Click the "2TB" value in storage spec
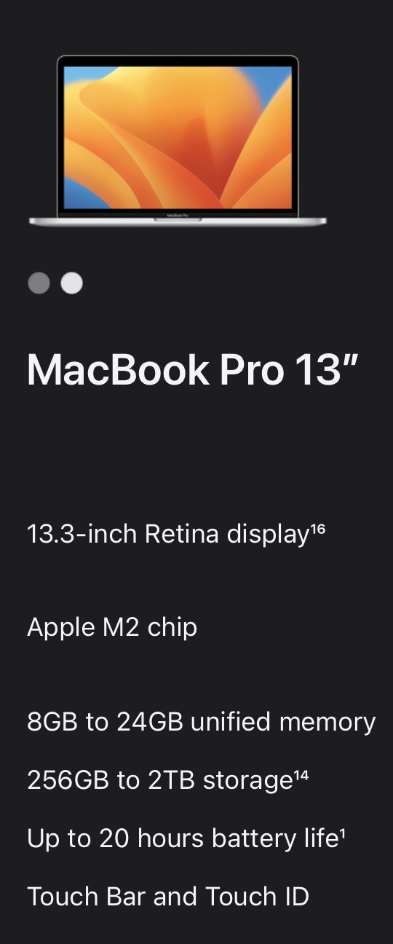This screenshot has width=393, height=944. pyautogui.click(x=171, y=780)
